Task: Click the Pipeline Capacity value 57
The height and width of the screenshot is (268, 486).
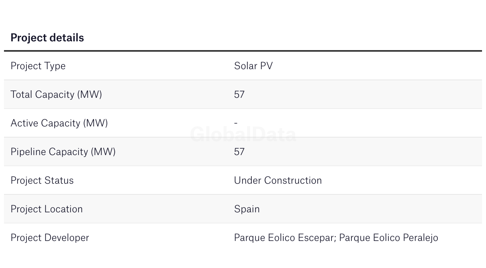Action: pyautogui.click(x=239, y=152)
